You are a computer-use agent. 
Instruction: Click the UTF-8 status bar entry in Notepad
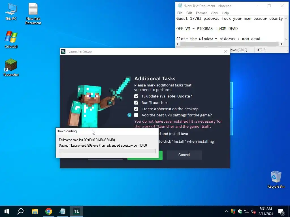(261, 50)
